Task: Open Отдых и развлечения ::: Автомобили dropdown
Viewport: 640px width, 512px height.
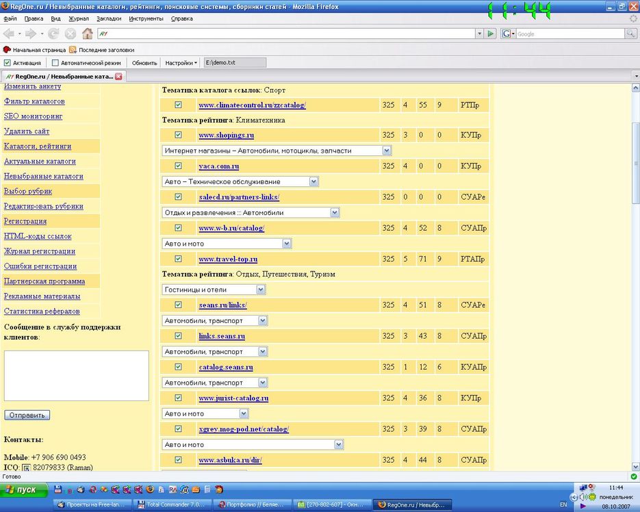Action: (x=251, y=213)
